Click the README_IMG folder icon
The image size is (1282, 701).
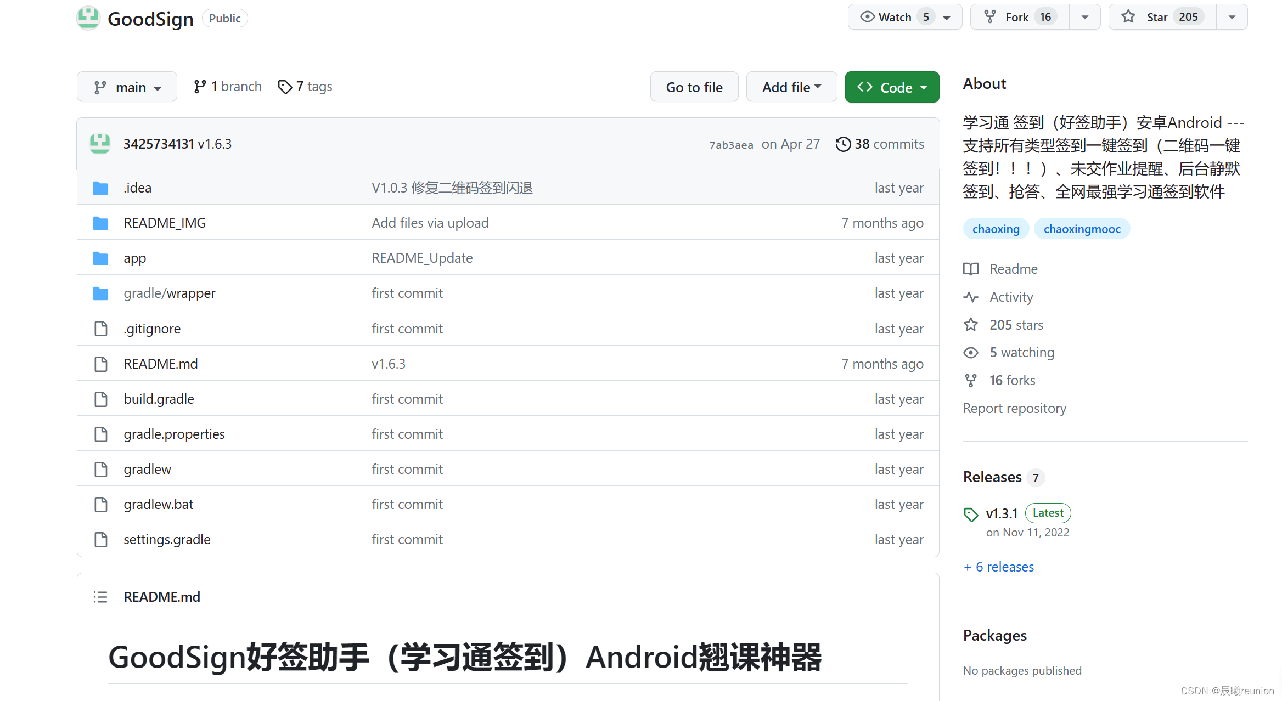[100, 223]
